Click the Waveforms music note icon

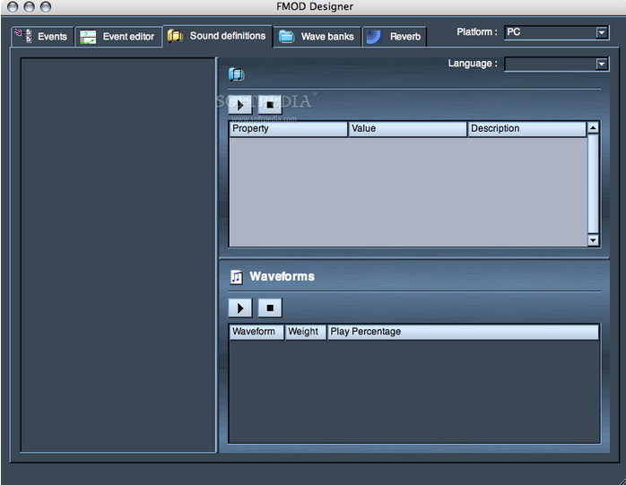[237, 277]
